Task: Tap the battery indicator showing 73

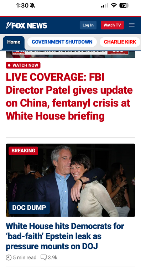Action: pyautogui.click(x=124, y=5)
